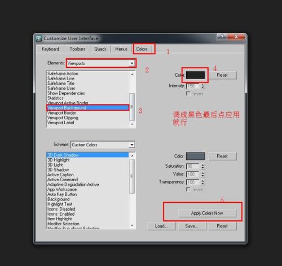Expand the Scheme Custom Colors dropdown

(103, 145)
